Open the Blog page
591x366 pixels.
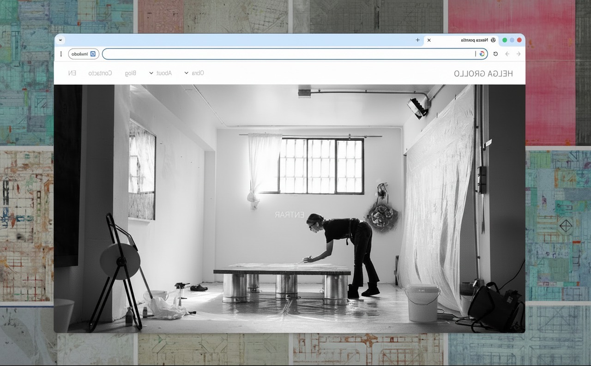pyautogui.click(x=131, y=73)
